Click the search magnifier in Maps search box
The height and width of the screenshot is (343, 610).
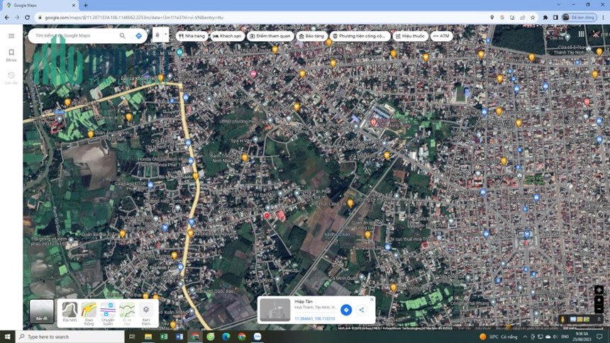pos(123,35)
